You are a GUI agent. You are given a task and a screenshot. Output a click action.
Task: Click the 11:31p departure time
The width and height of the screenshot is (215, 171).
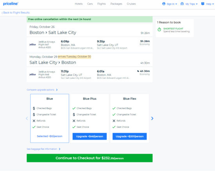(x=65, y=71)
